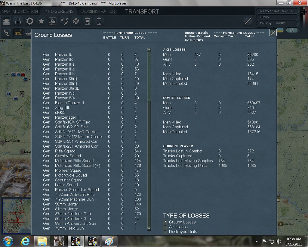Screen dimensions: 308x247
Task: Select the naval transport ship icon
Action: tap(28, 33)
